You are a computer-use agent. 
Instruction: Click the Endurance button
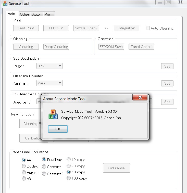click(117, 168)
